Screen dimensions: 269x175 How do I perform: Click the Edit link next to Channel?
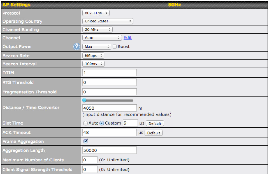pos(128,38)
